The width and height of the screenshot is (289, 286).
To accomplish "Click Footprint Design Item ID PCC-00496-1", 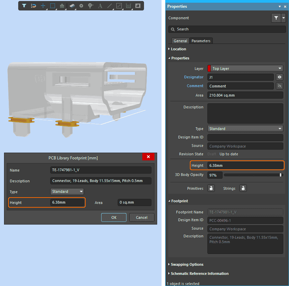I will tap(245, 220).
